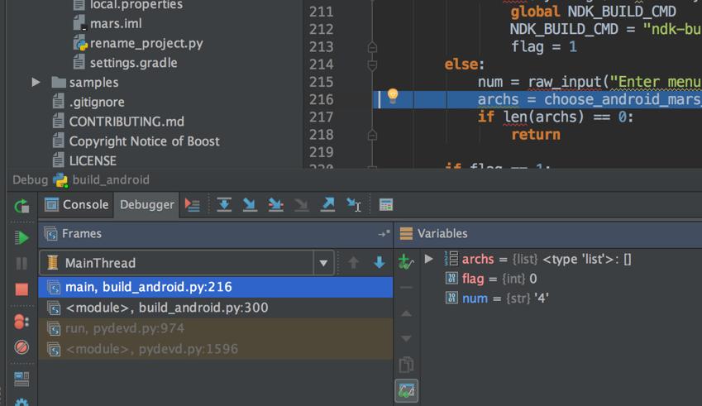
Task: Select frame main, build_android.py:216
Action: coord(215,287)
